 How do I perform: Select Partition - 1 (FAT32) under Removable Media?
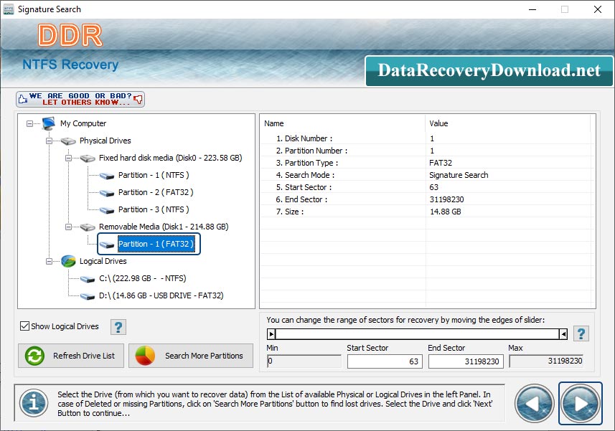[x=156, y=244]
